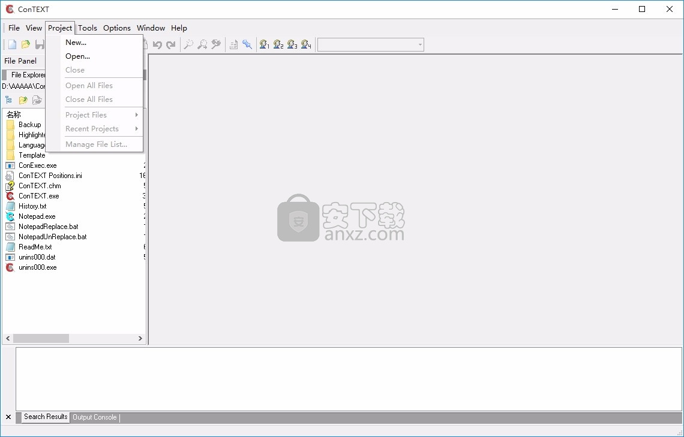This screenshot has height=437, width=684.
Task: Maximize the ConTEXT window
Action: (642, 9)
